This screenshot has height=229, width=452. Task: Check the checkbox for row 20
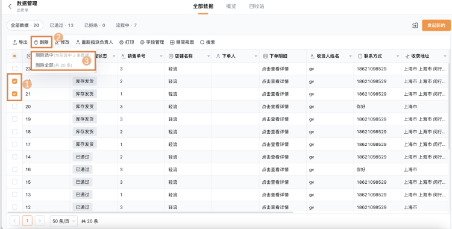coord(14,107)
